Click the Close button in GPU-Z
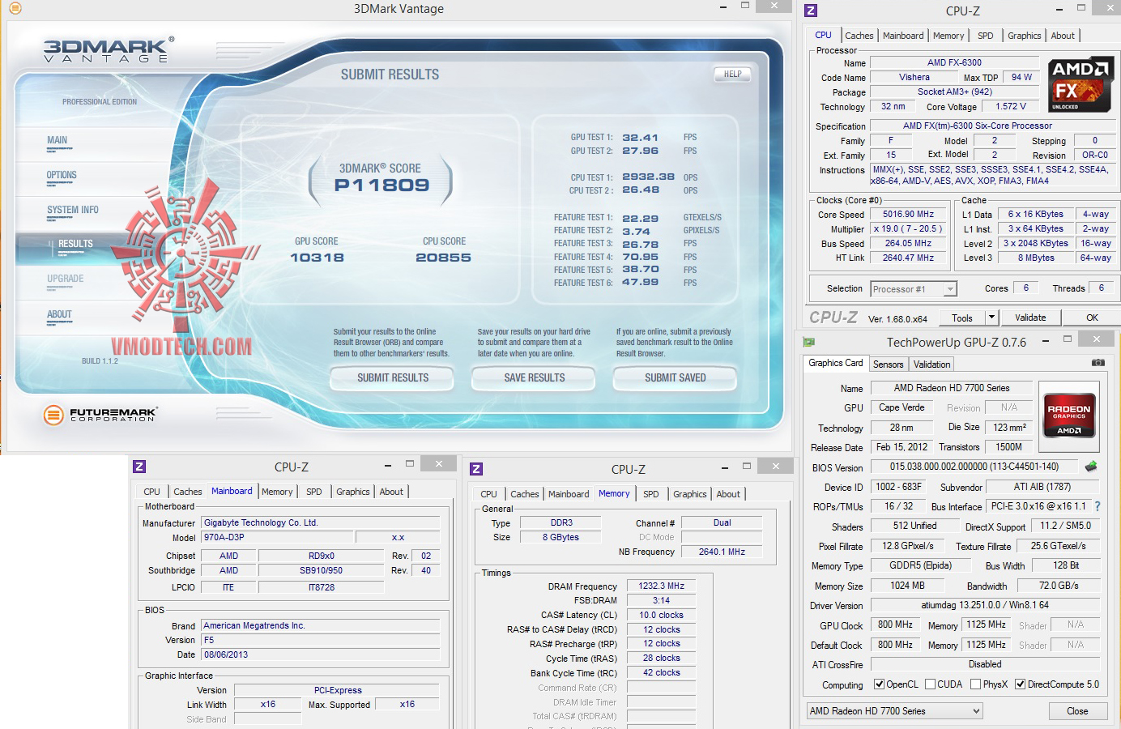 click(x=1077, y=711)
